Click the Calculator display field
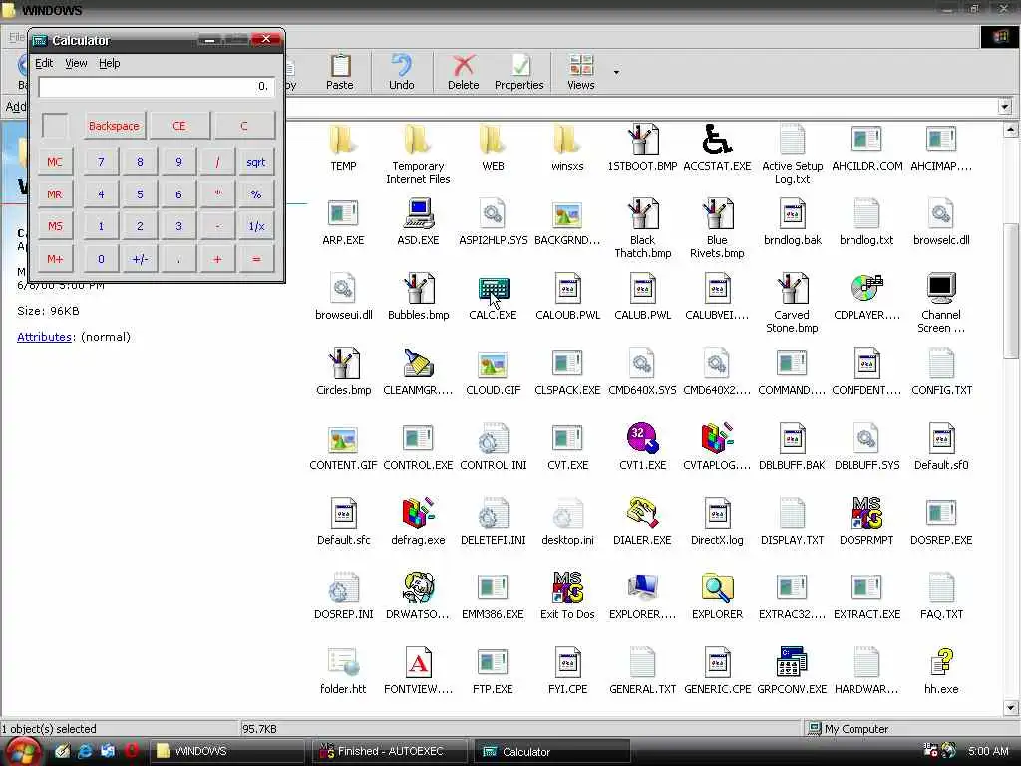1021x766 pixels. [x=157, y=87]
